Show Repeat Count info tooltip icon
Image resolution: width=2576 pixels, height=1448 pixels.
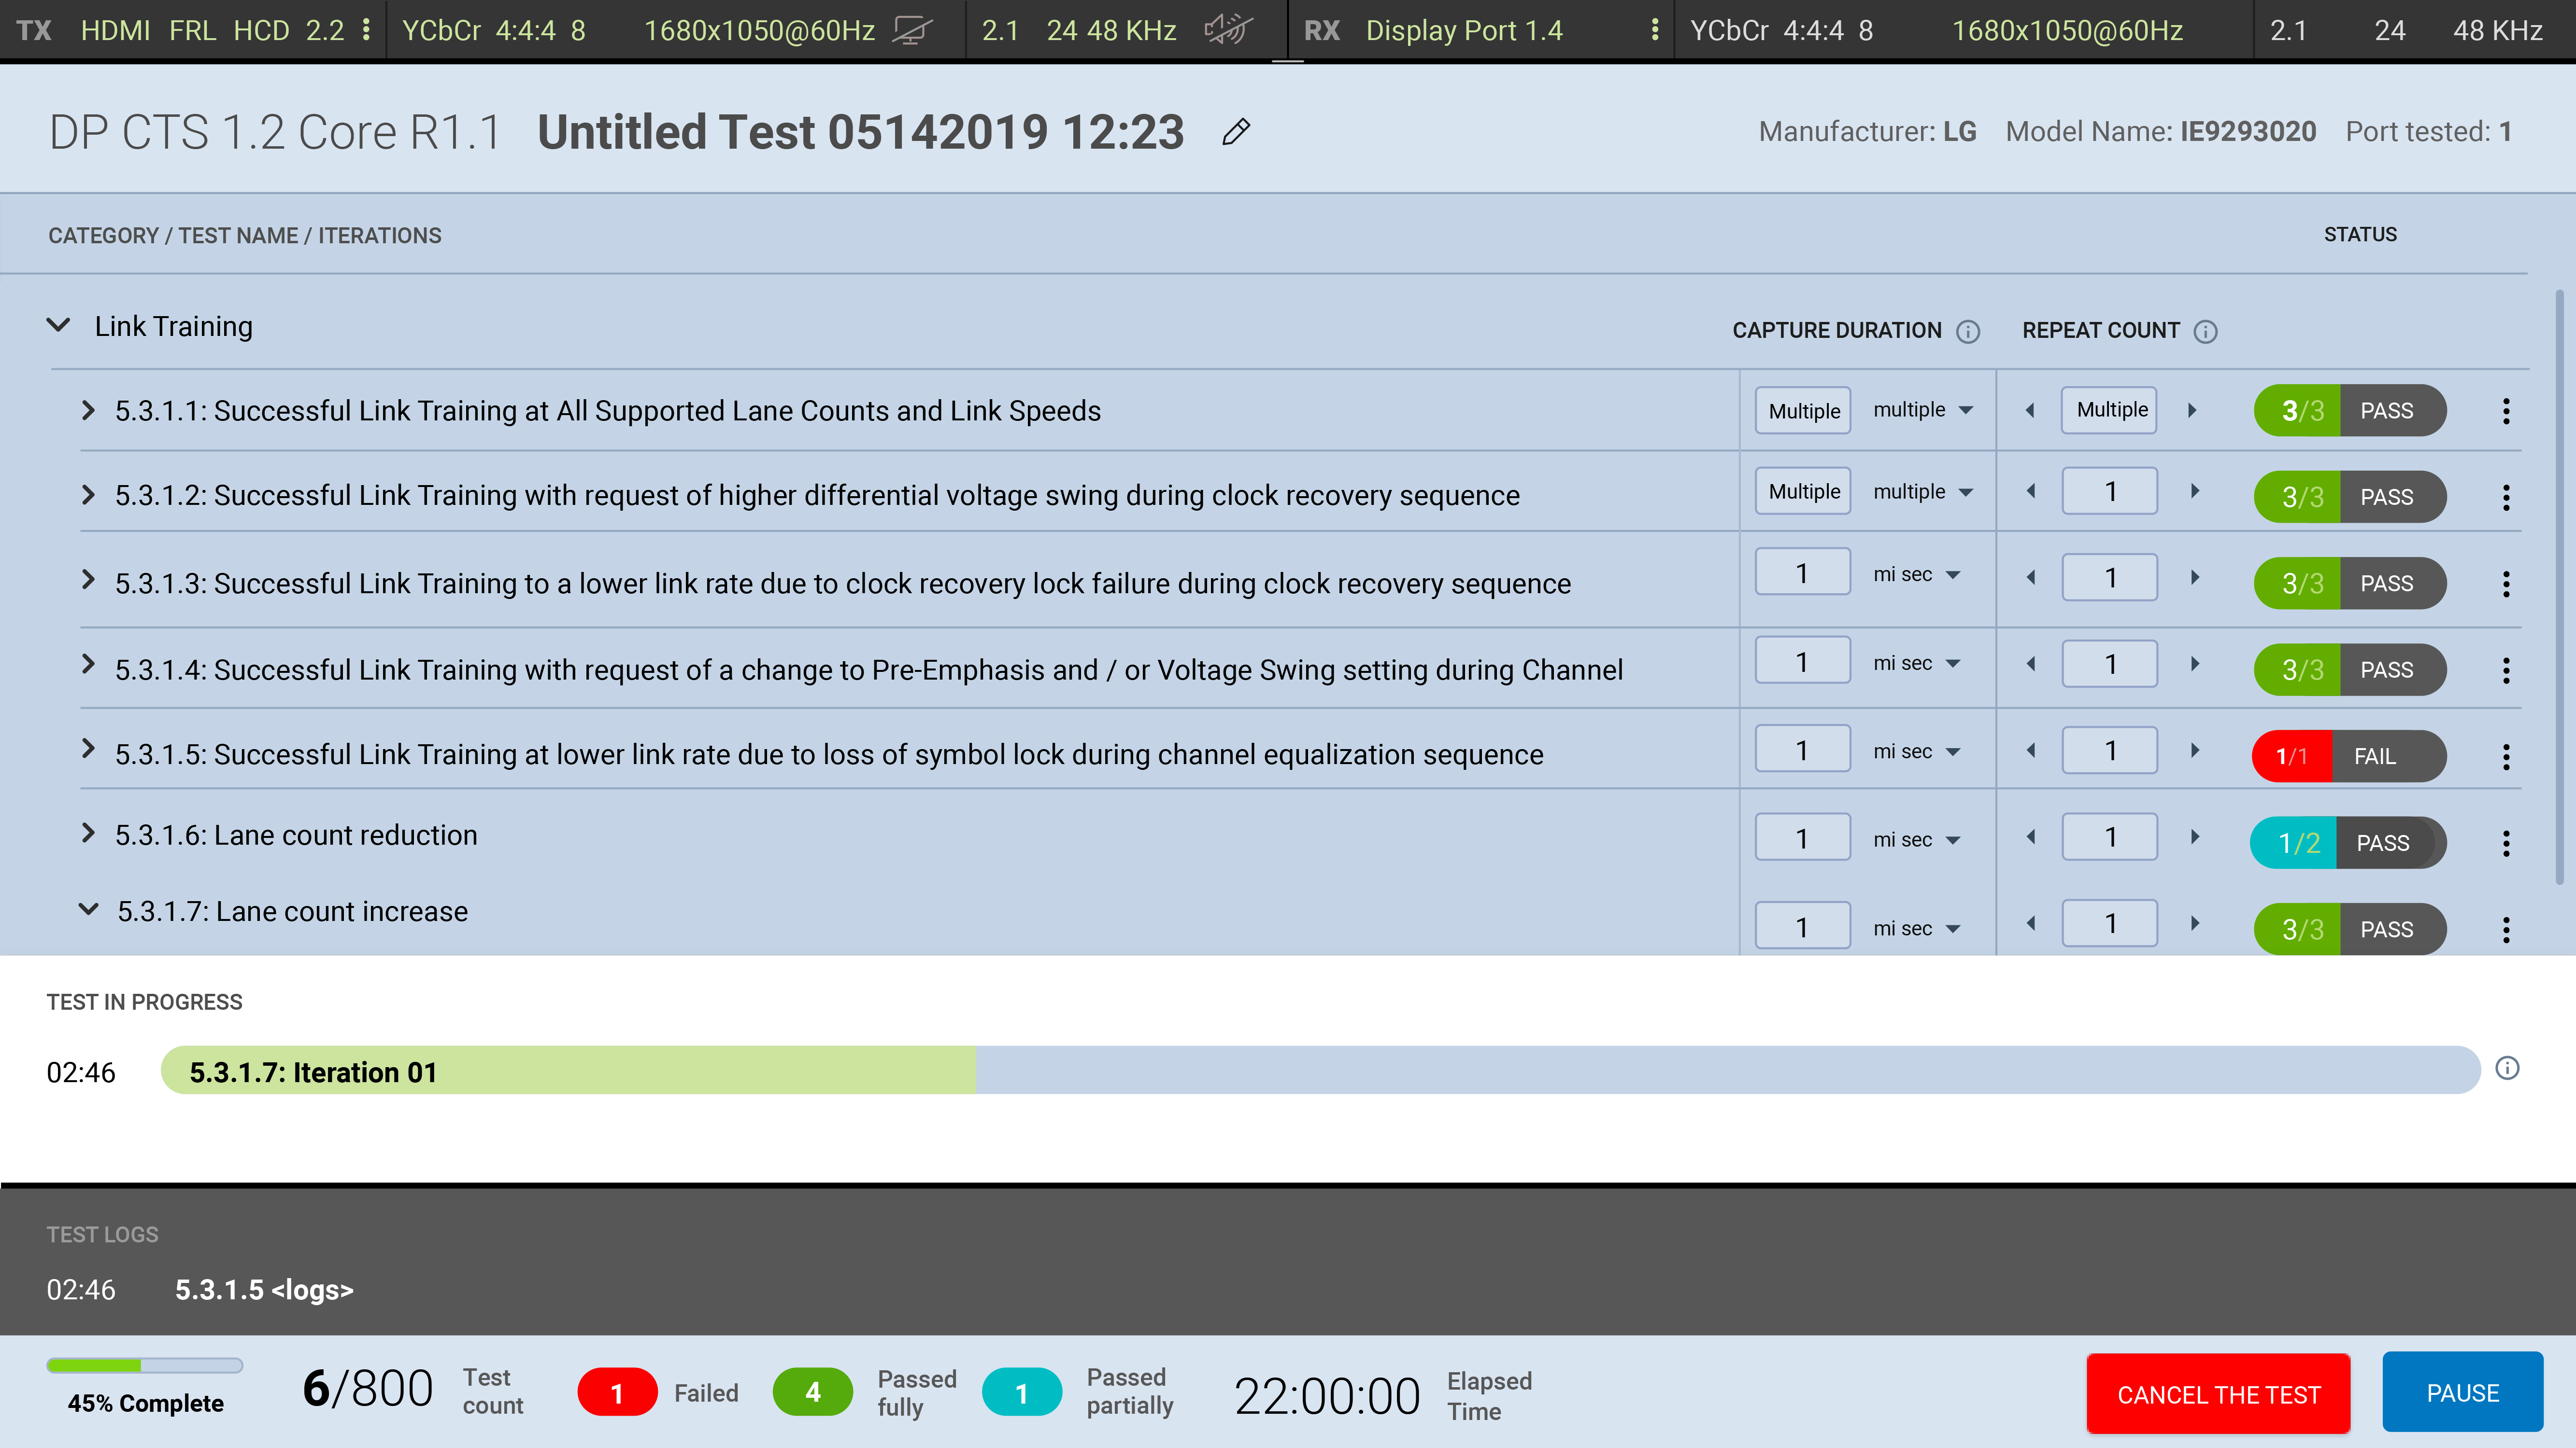[2206, 332]
